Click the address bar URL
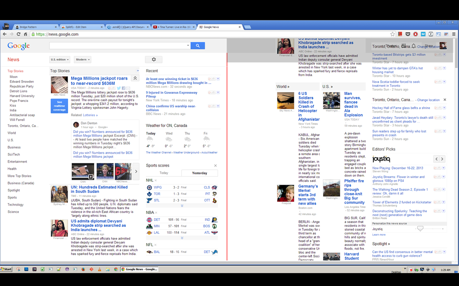The width and height of the screenshot is (459, 286). point(57,34)
